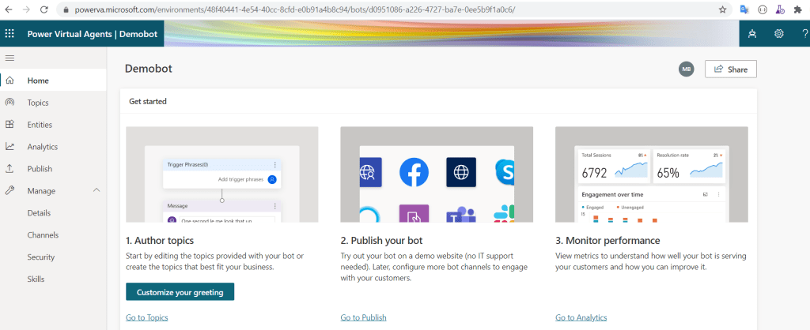Open Skills under Manage
Screen dimensions: 810x330
(36, 279)
